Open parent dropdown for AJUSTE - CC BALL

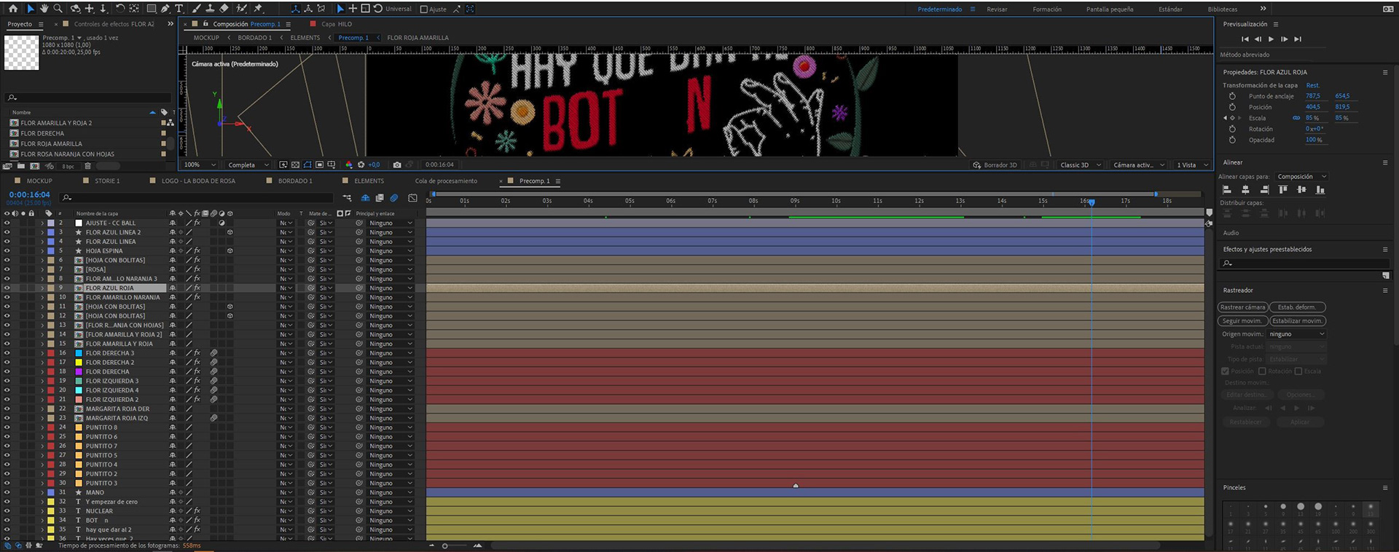(391, 223)
